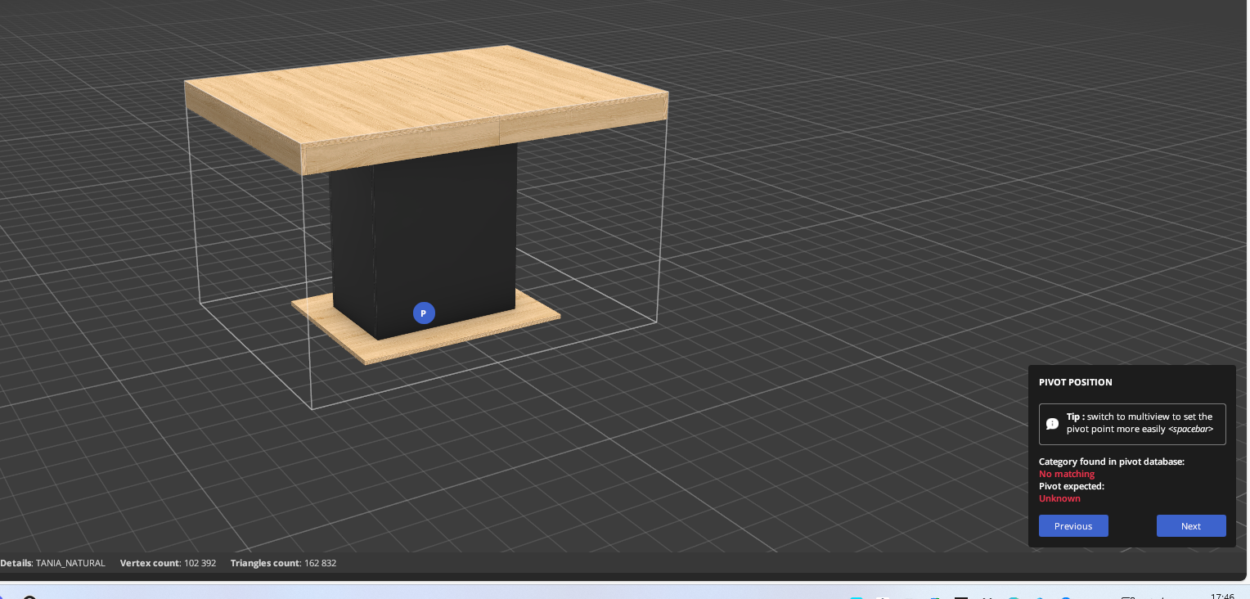
Task: Click the Previous button in Pivot Position panel
Action: 1073,526
